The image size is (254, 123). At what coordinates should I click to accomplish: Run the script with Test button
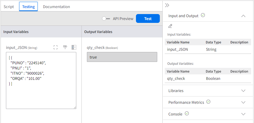pyautogui.click(x=148, y=18)
